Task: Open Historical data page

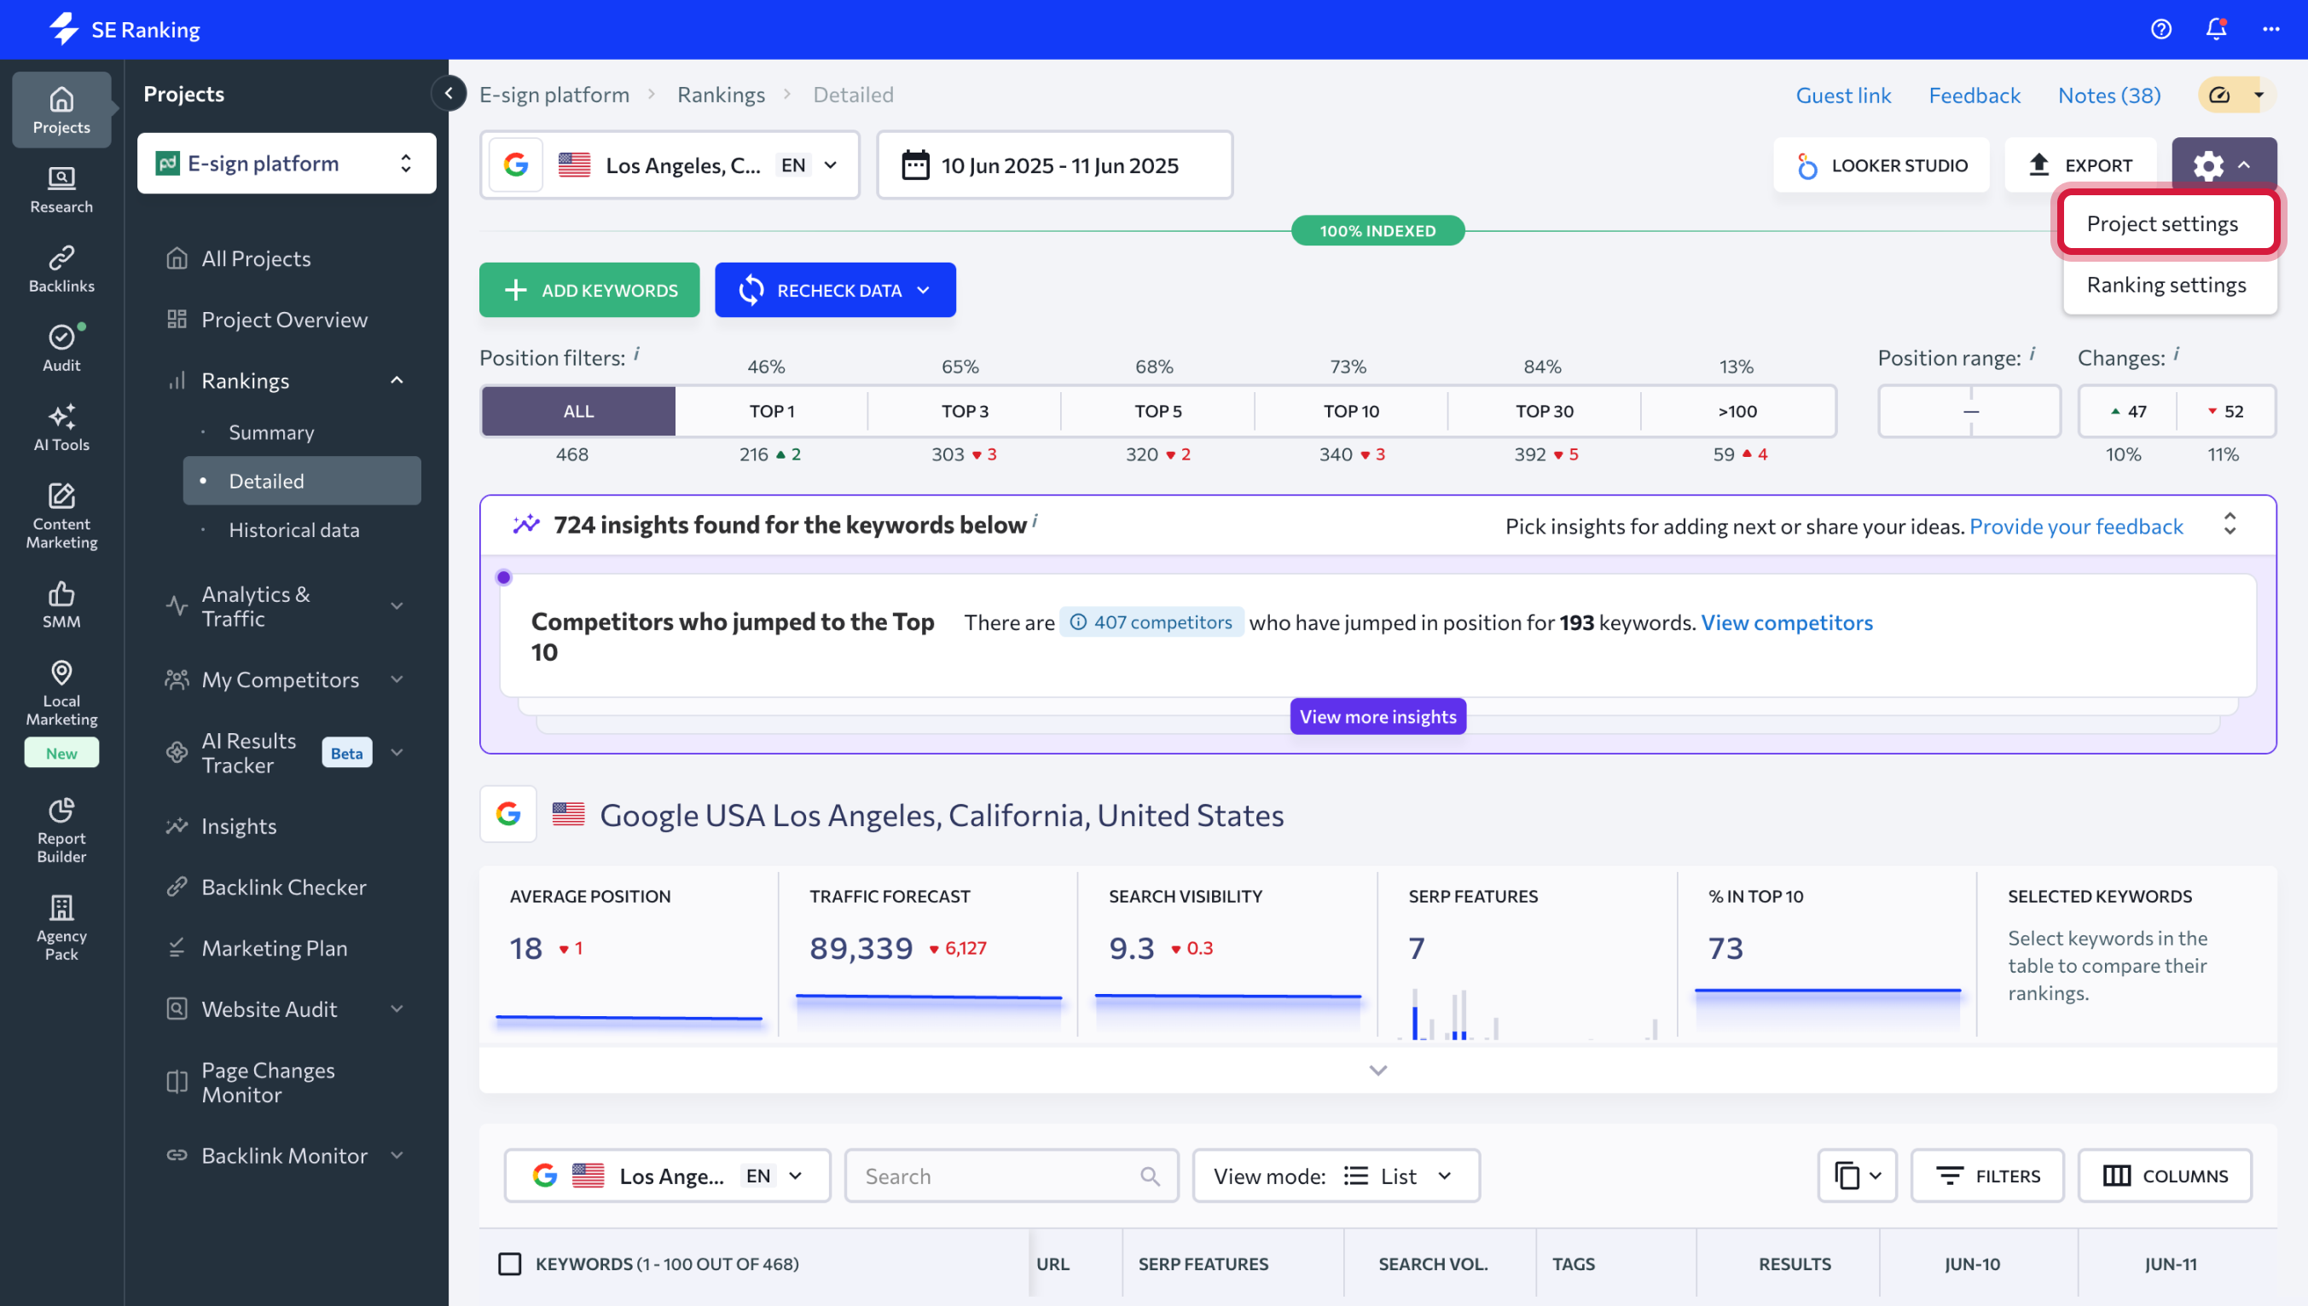Action: 293,530
